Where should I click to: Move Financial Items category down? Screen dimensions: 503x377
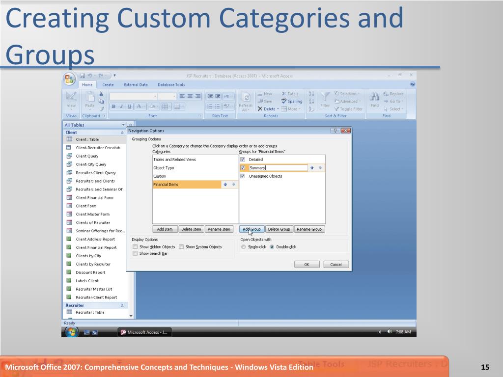click(233, 185)
